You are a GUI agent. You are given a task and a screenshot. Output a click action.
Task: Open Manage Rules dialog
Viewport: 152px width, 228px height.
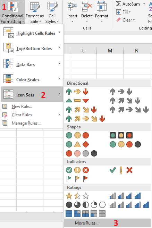(32, 123)
